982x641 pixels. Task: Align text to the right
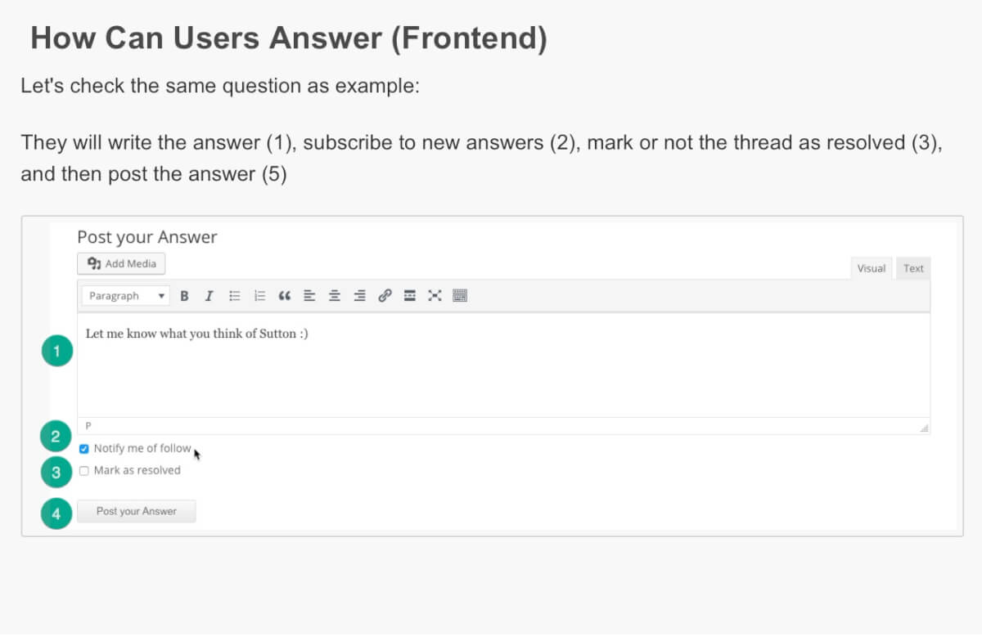[359, 296]
